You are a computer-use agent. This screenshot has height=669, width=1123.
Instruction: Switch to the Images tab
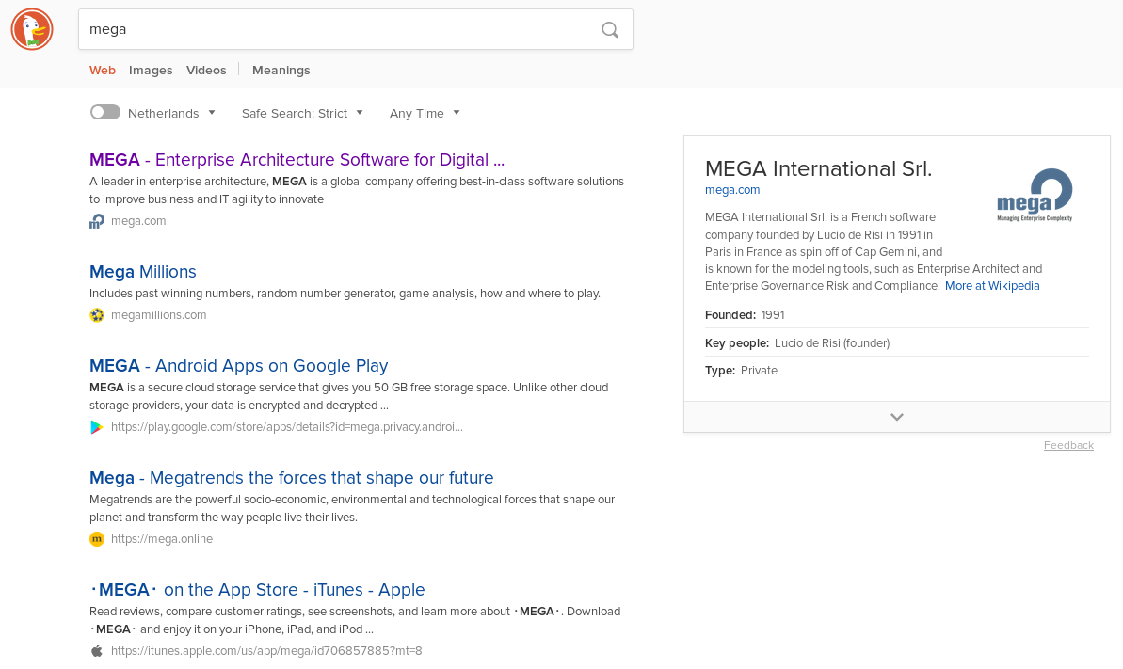[x=151, y=71]
